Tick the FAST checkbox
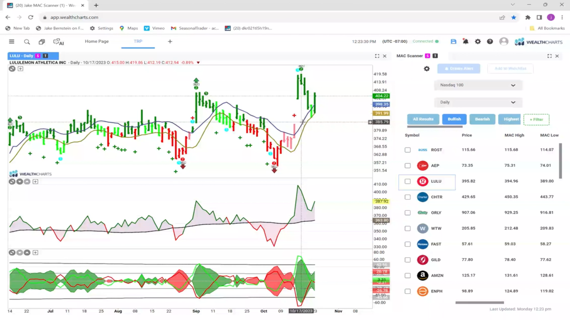 (x=408, y=244)
